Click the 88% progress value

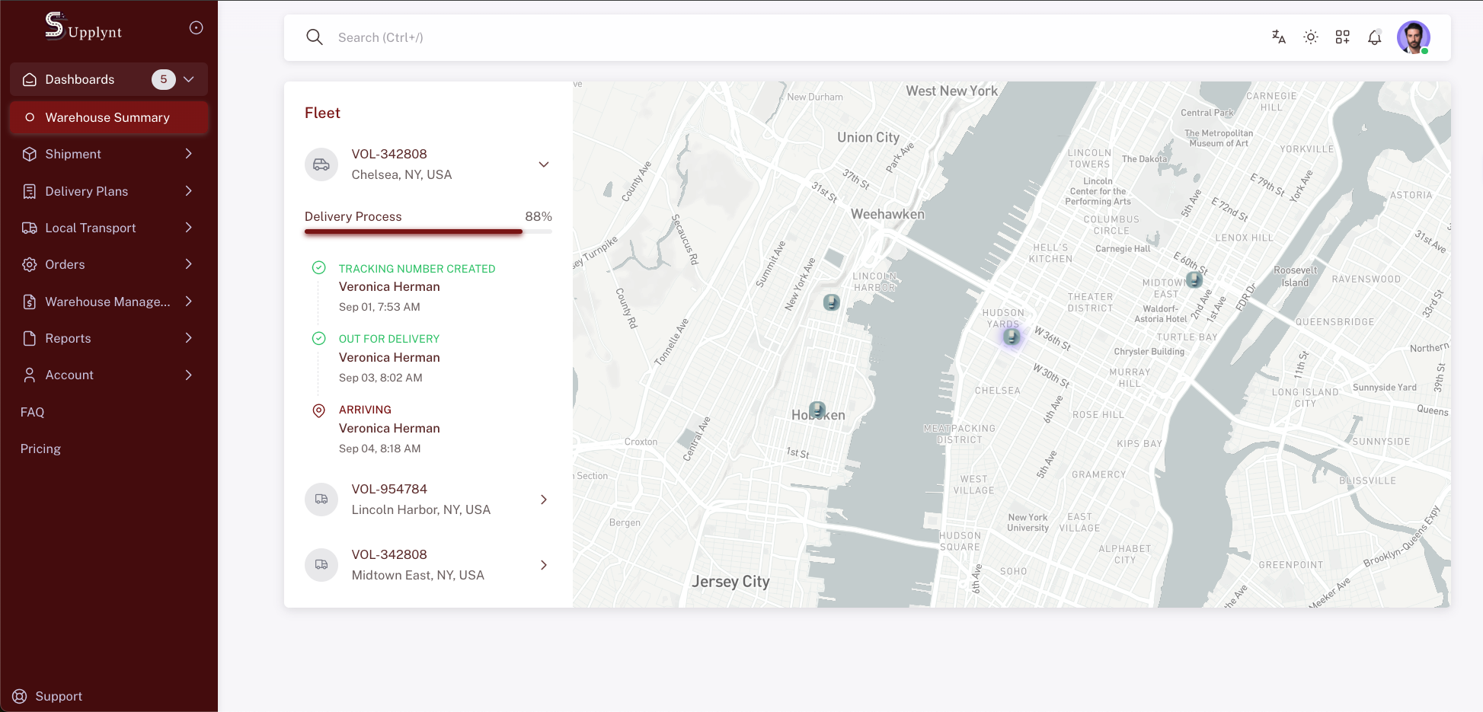[x=539, y=216]
